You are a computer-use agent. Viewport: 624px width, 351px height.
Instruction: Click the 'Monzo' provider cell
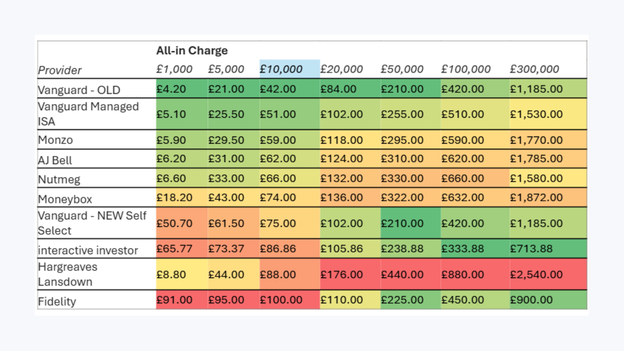pyautogui.click(x=96, y=140)
